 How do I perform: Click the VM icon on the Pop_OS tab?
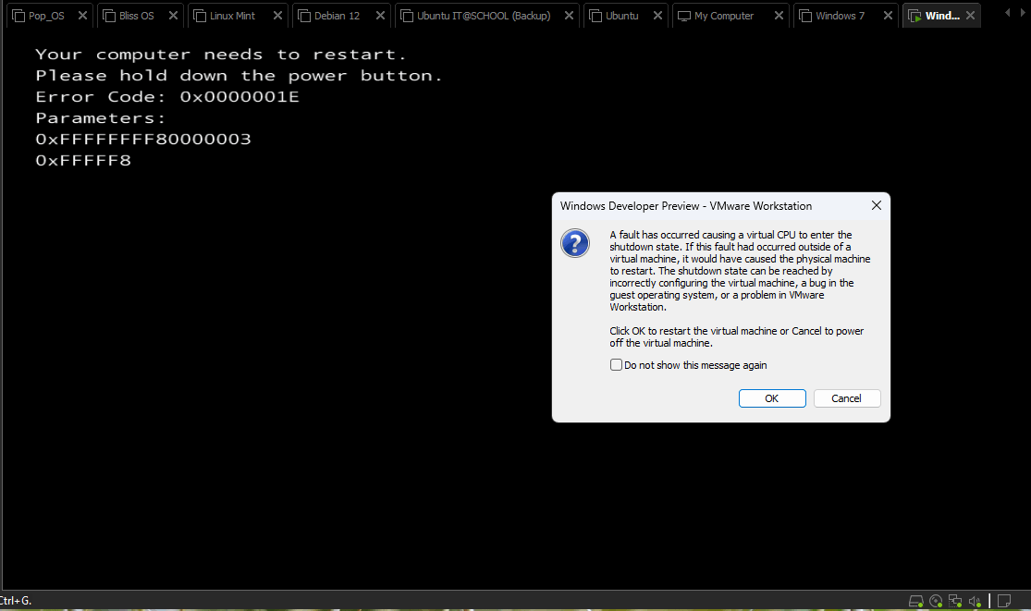(18, 15)
